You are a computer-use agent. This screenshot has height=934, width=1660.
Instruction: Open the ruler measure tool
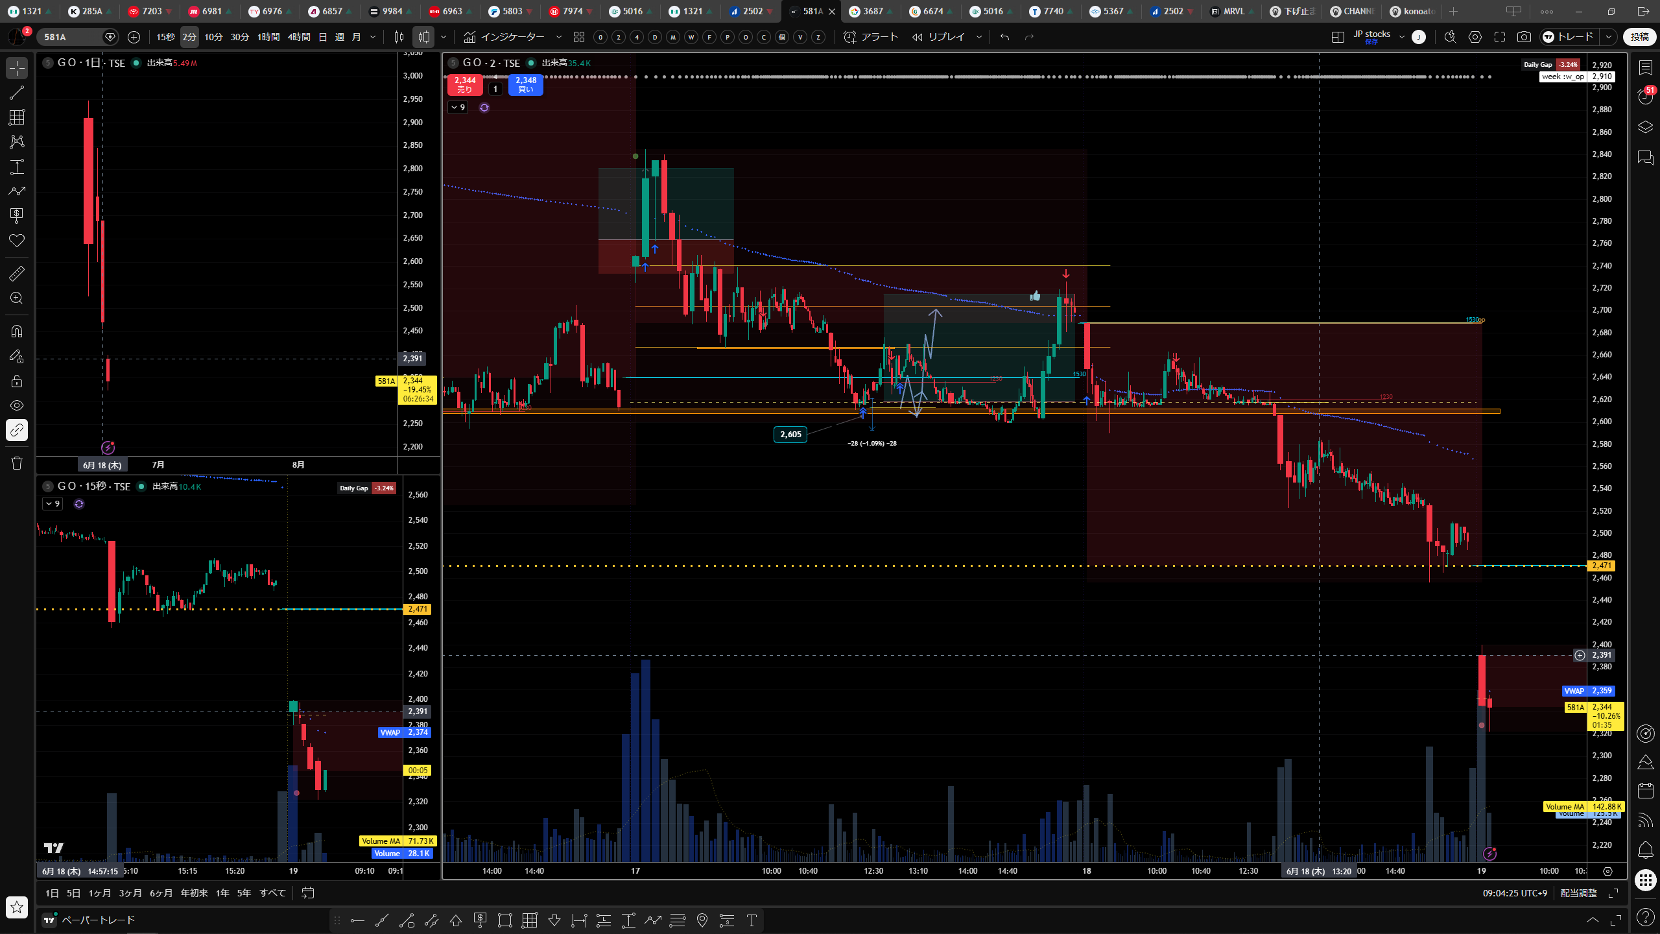tap(17, 274)
